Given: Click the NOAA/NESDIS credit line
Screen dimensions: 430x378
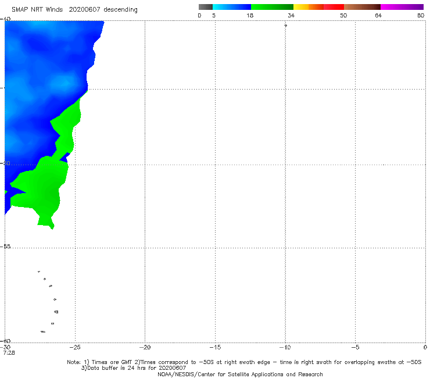Looking at the screenshot, I should 240,374.
